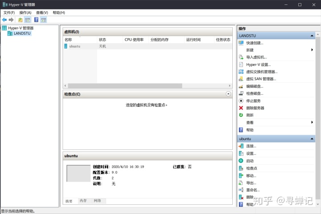The width and height of the screenshot is (321, 214).
Task: Switch to the Summary (摘要) tab
Action: [x=69, y=201]
